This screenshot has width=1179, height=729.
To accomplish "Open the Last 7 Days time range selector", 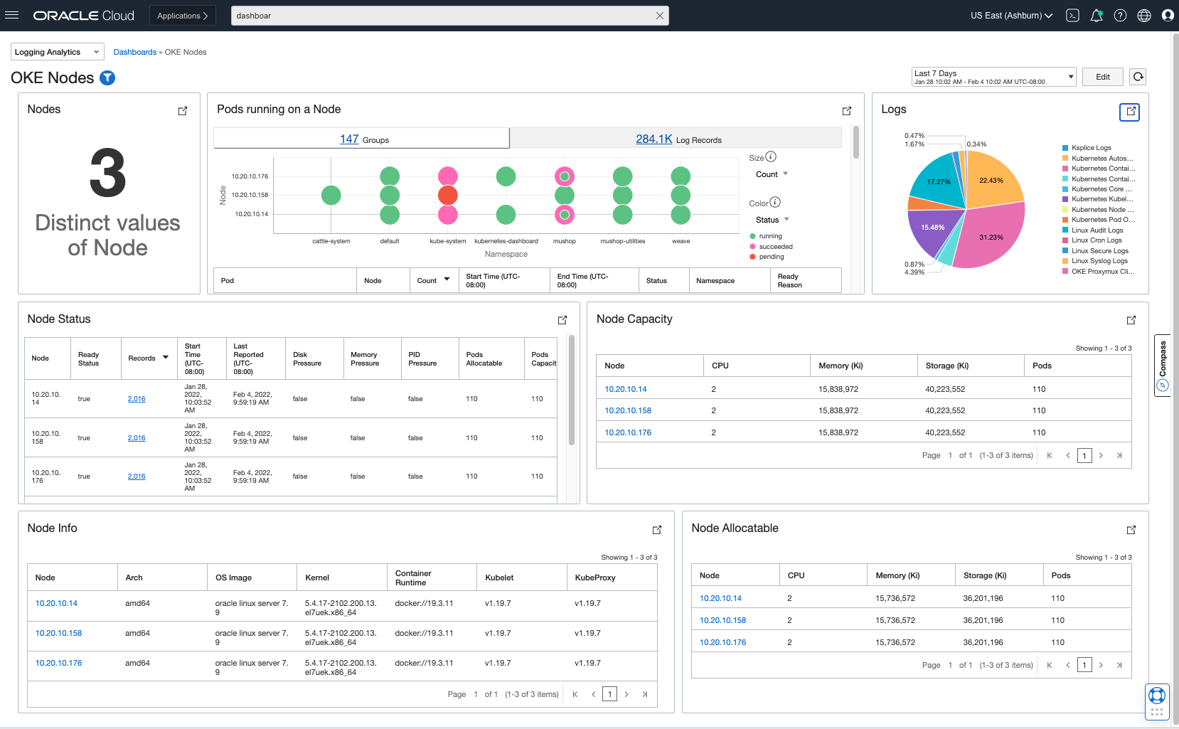I will point(993,77).
